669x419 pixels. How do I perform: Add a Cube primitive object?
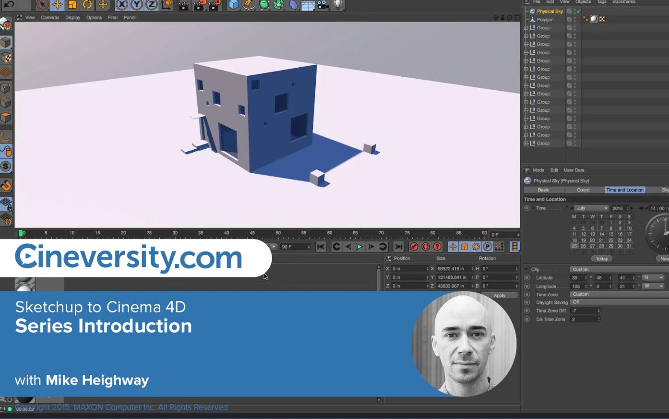[234, 5]
